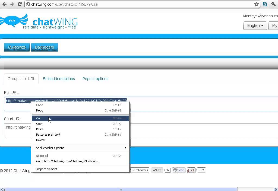Click the Facebook Like button
The height and width of the screenshot is (191, 278).
(x=157, y=170)
